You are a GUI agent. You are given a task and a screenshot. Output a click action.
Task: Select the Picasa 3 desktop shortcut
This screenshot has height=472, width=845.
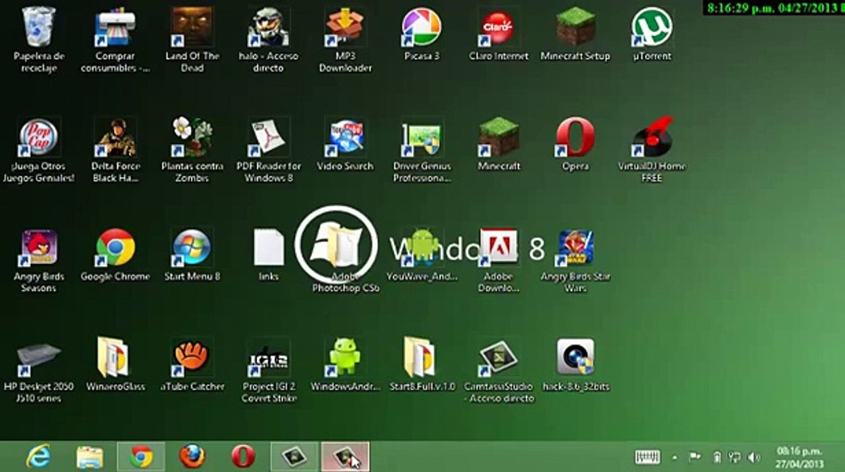[x=422, y=34]
